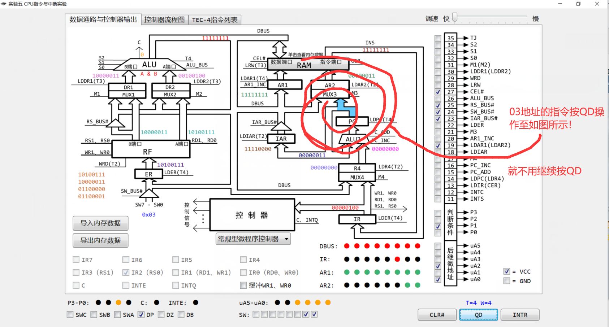The width and height of the screenshot is (609, 327).
Task: Click the 控制器 block in diagram
Action: [252, 215]
